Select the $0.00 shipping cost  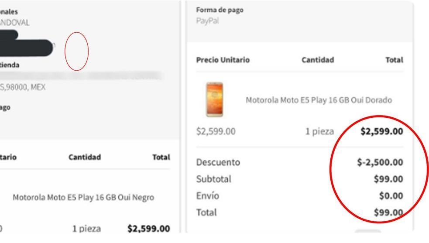391,196
